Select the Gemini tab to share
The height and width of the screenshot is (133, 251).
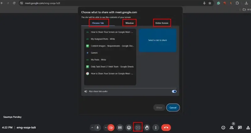pos(110,53)
